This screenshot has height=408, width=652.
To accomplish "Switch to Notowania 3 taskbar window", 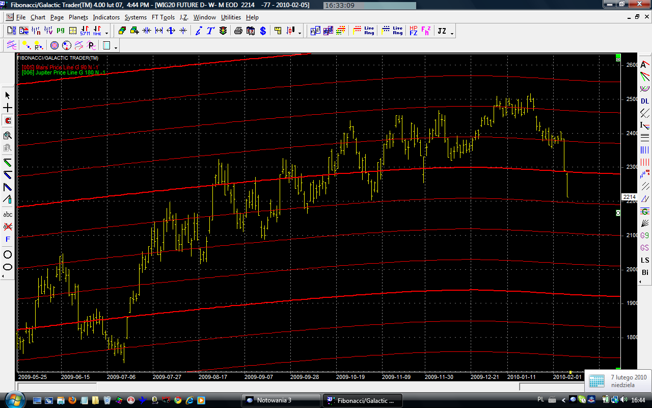I will [x=281, y=400].
